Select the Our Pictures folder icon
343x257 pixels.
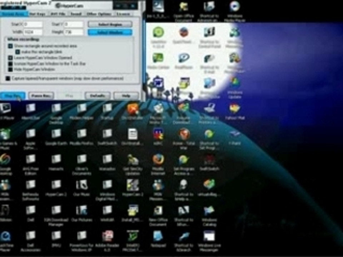[81, 213]
